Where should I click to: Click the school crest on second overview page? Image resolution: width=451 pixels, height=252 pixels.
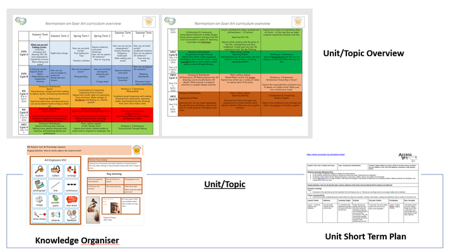point(298,22)
